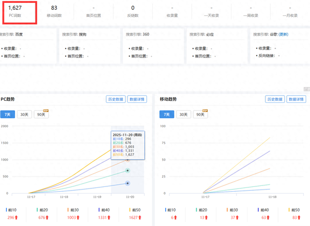Select the 7天 tab in PC趋势

tap(8, 114)
